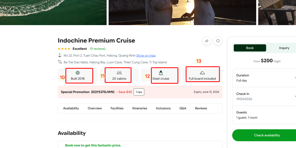Go to the Facilities tab
The width and height of the screenshot is (296, 148).
pos(117,108)
